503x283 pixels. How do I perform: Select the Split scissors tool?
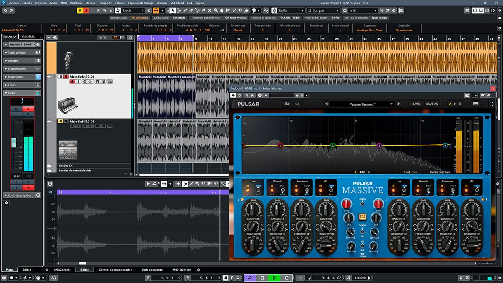pos(197,10)
